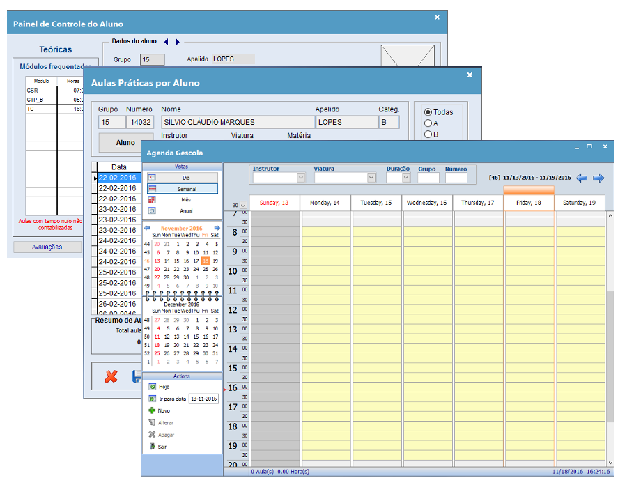This screenshot has width=627, height=485.
Task: Click the Novo green plus icon
Action: 152,410
